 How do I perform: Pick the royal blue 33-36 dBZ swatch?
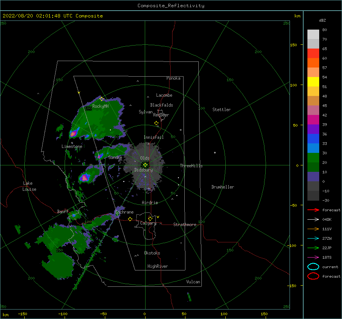point(313,139)
